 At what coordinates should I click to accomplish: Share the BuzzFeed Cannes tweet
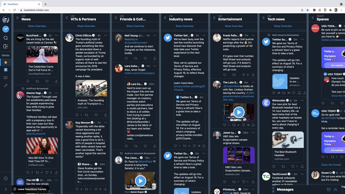point(56,81)
